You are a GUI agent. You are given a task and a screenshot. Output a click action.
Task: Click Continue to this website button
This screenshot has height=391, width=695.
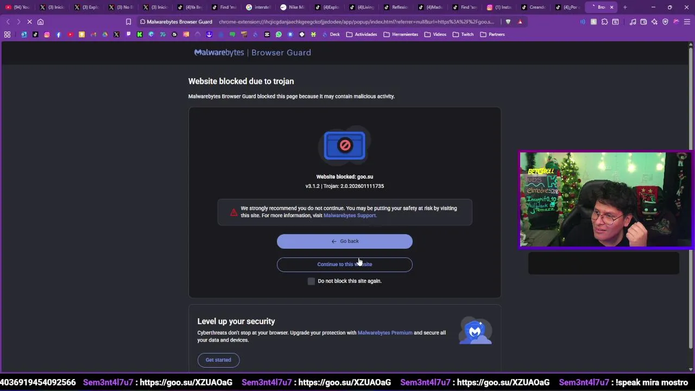tap(344, 264)
